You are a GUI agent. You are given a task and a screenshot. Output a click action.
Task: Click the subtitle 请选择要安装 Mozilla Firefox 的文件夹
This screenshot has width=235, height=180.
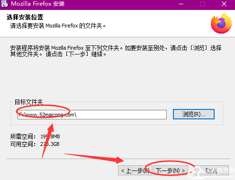tap(58, 26)
